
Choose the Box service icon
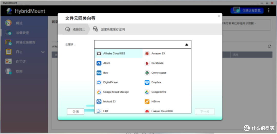click(x=99, y=73)
